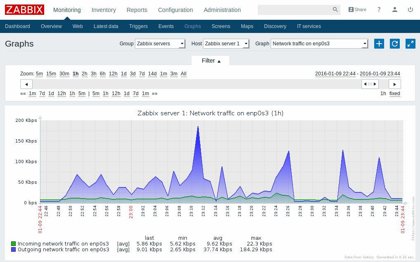Click into the search input field
420x262 pixels.
point(295,9)
